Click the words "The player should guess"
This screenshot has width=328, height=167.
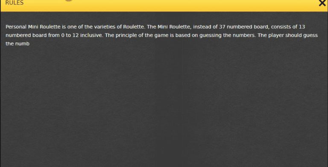[287, 35]
